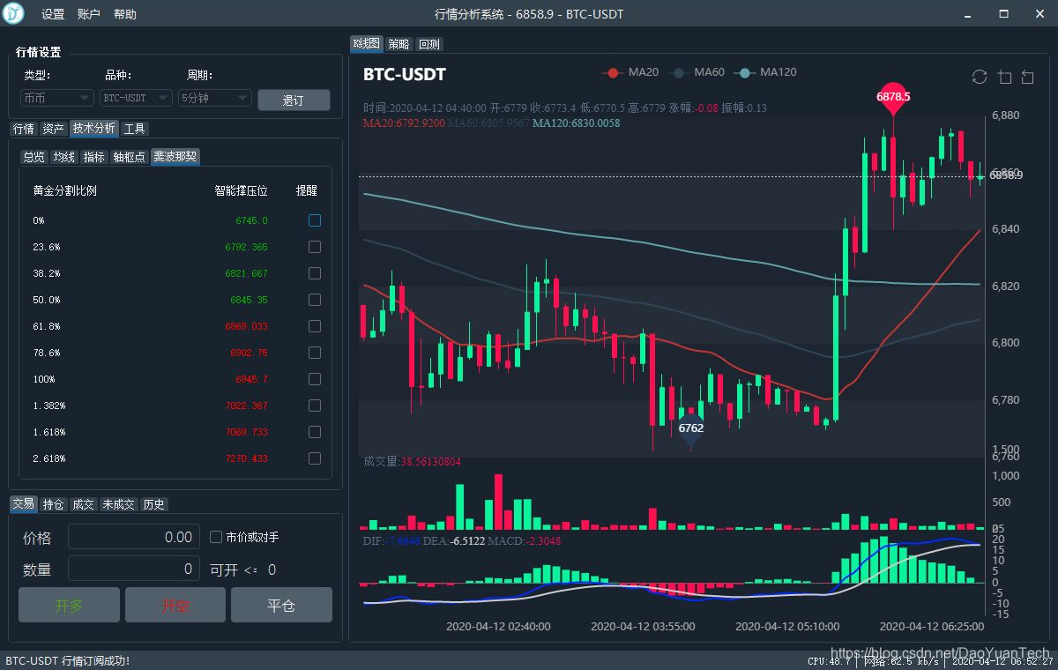Enable alert for 61.8% level
The height and width of the screenshot is (670, 1058).
(315, 326)
